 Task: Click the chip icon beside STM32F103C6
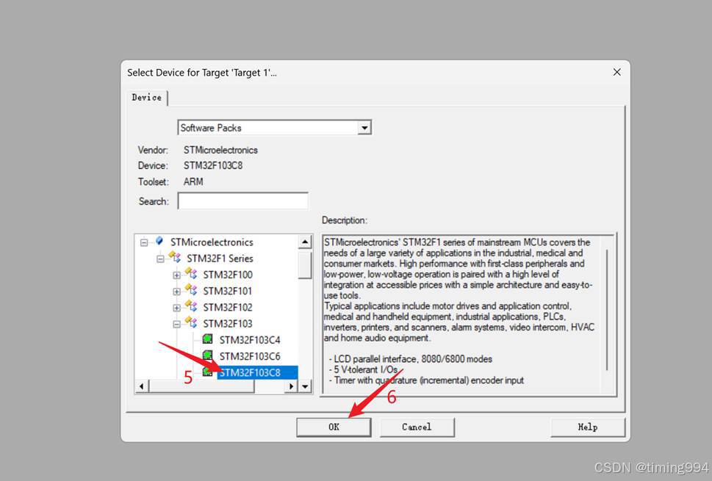click(x=207, y=355)
